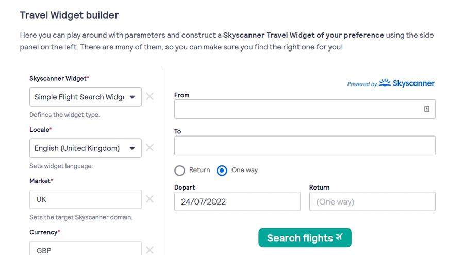Click the Market input showing UK

[x=86, y=199]
